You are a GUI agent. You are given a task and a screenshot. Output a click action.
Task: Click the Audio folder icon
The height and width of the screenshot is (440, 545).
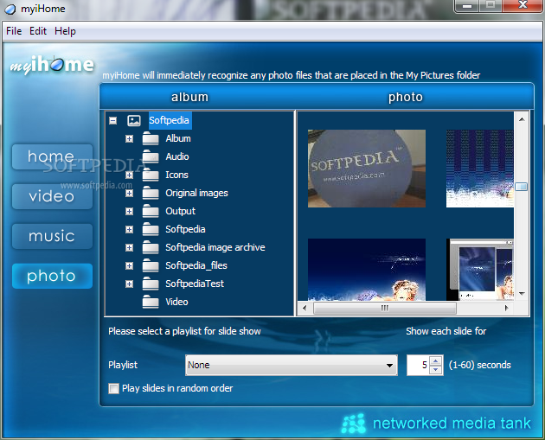[151, 156]
